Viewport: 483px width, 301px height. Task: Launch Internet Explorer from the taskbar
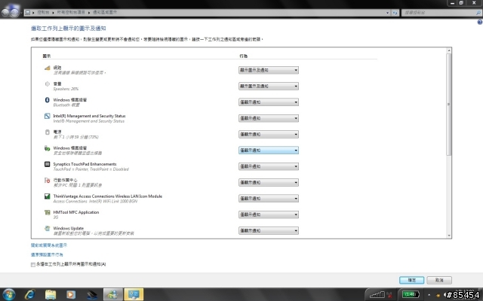(30, 294)
